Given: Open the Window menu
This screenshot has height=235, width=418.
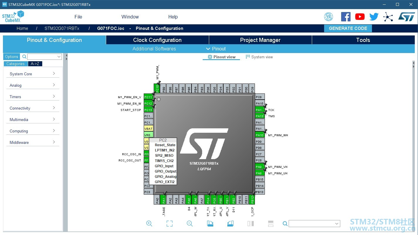Looking at the screenshot, I should click(x=130, y=17).
